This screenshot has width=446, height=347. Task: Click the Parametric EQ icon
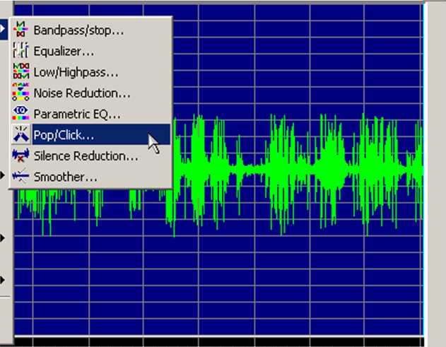pyautogui.click(x=20, y=113)
